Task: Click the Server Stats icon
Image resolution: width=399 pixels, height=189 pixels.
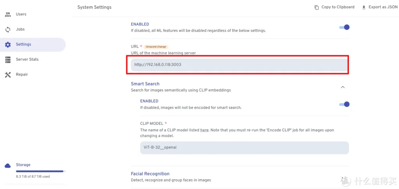Action: coord(8,60)
